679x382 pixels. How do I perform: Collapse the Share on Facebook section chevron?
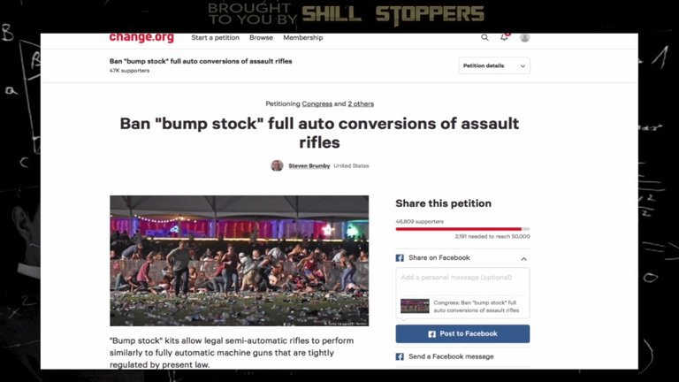523,258
